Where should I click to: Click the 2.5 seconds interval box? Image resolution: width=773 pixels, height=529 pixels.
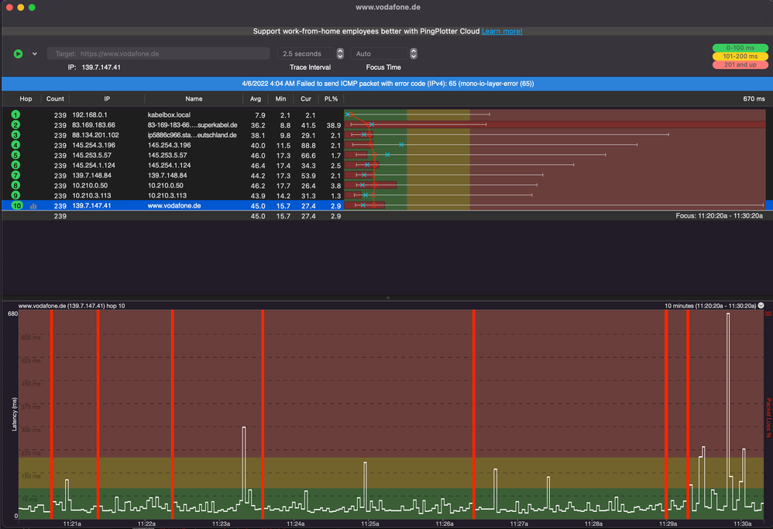pyautogui.click(x=306, y=53)
